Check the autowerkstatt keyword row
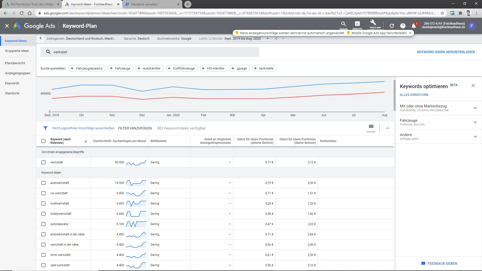482x271 pixels. pos(43,183)
